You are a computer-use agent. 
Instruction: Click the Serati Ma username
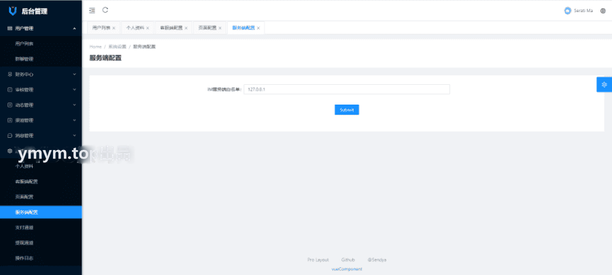583,11
